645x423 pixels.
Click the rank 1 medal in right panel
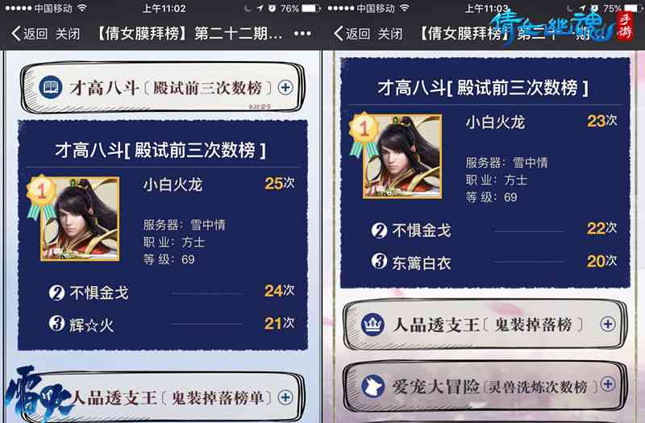click(364, 134)
